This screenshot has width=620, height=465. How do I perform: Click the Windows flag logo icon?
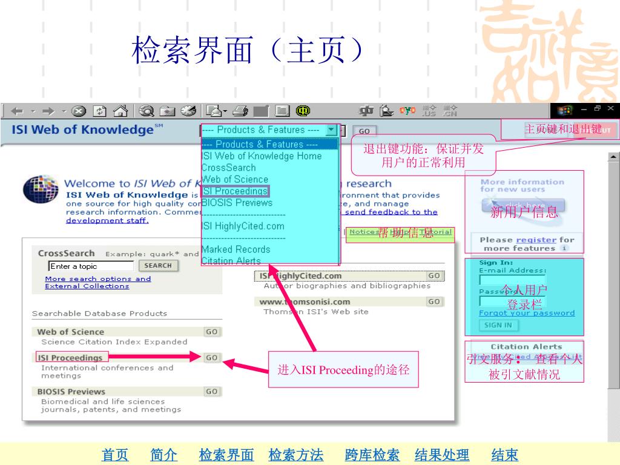[565, 110]
